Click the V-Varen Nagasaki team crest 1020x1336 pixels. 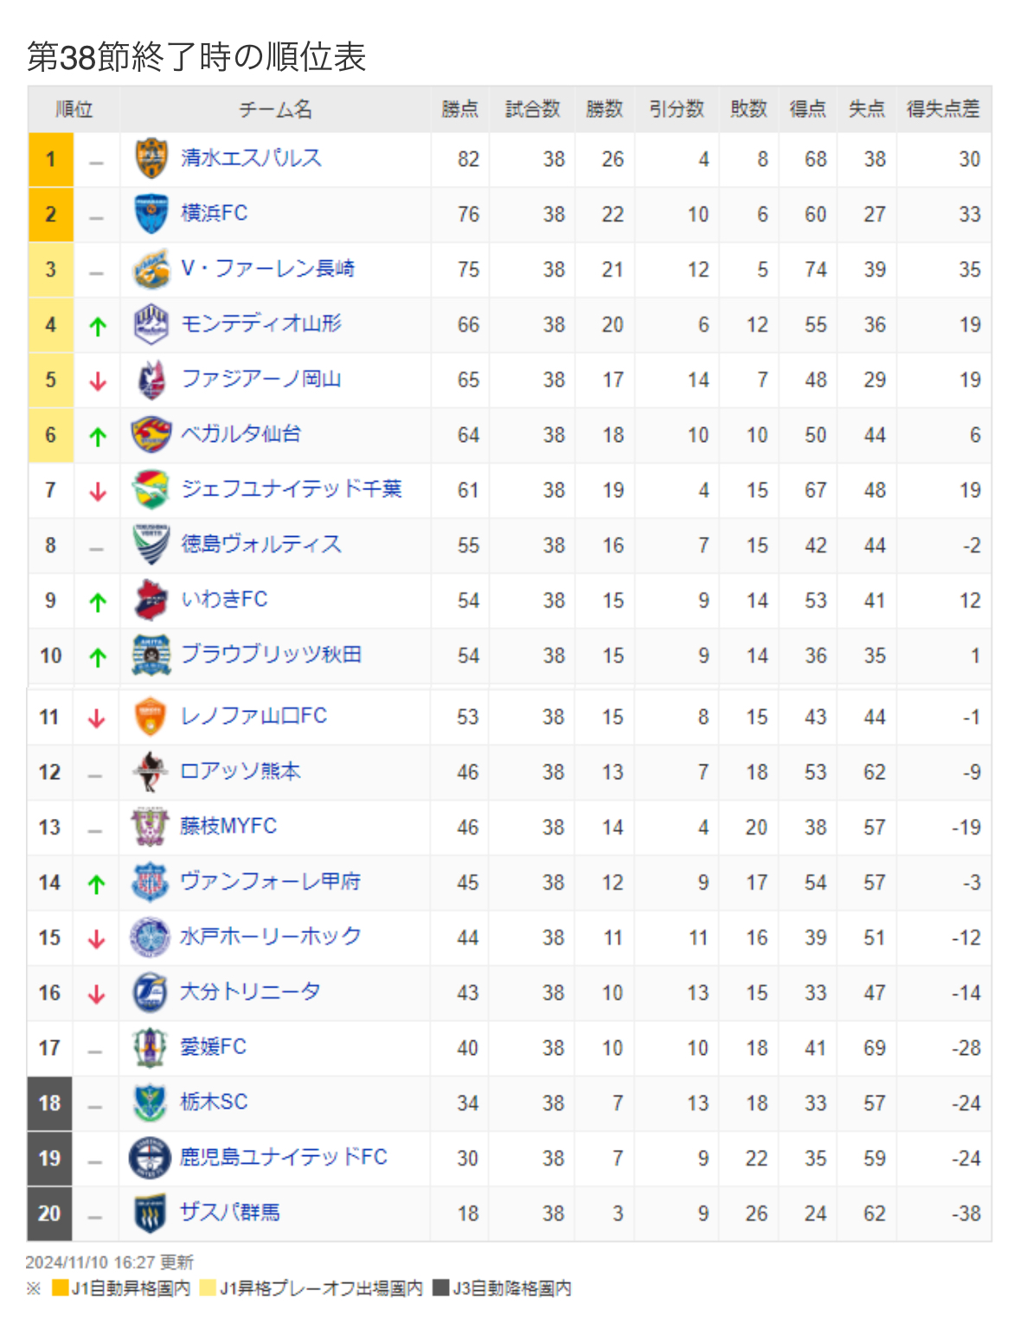point(151,270)
